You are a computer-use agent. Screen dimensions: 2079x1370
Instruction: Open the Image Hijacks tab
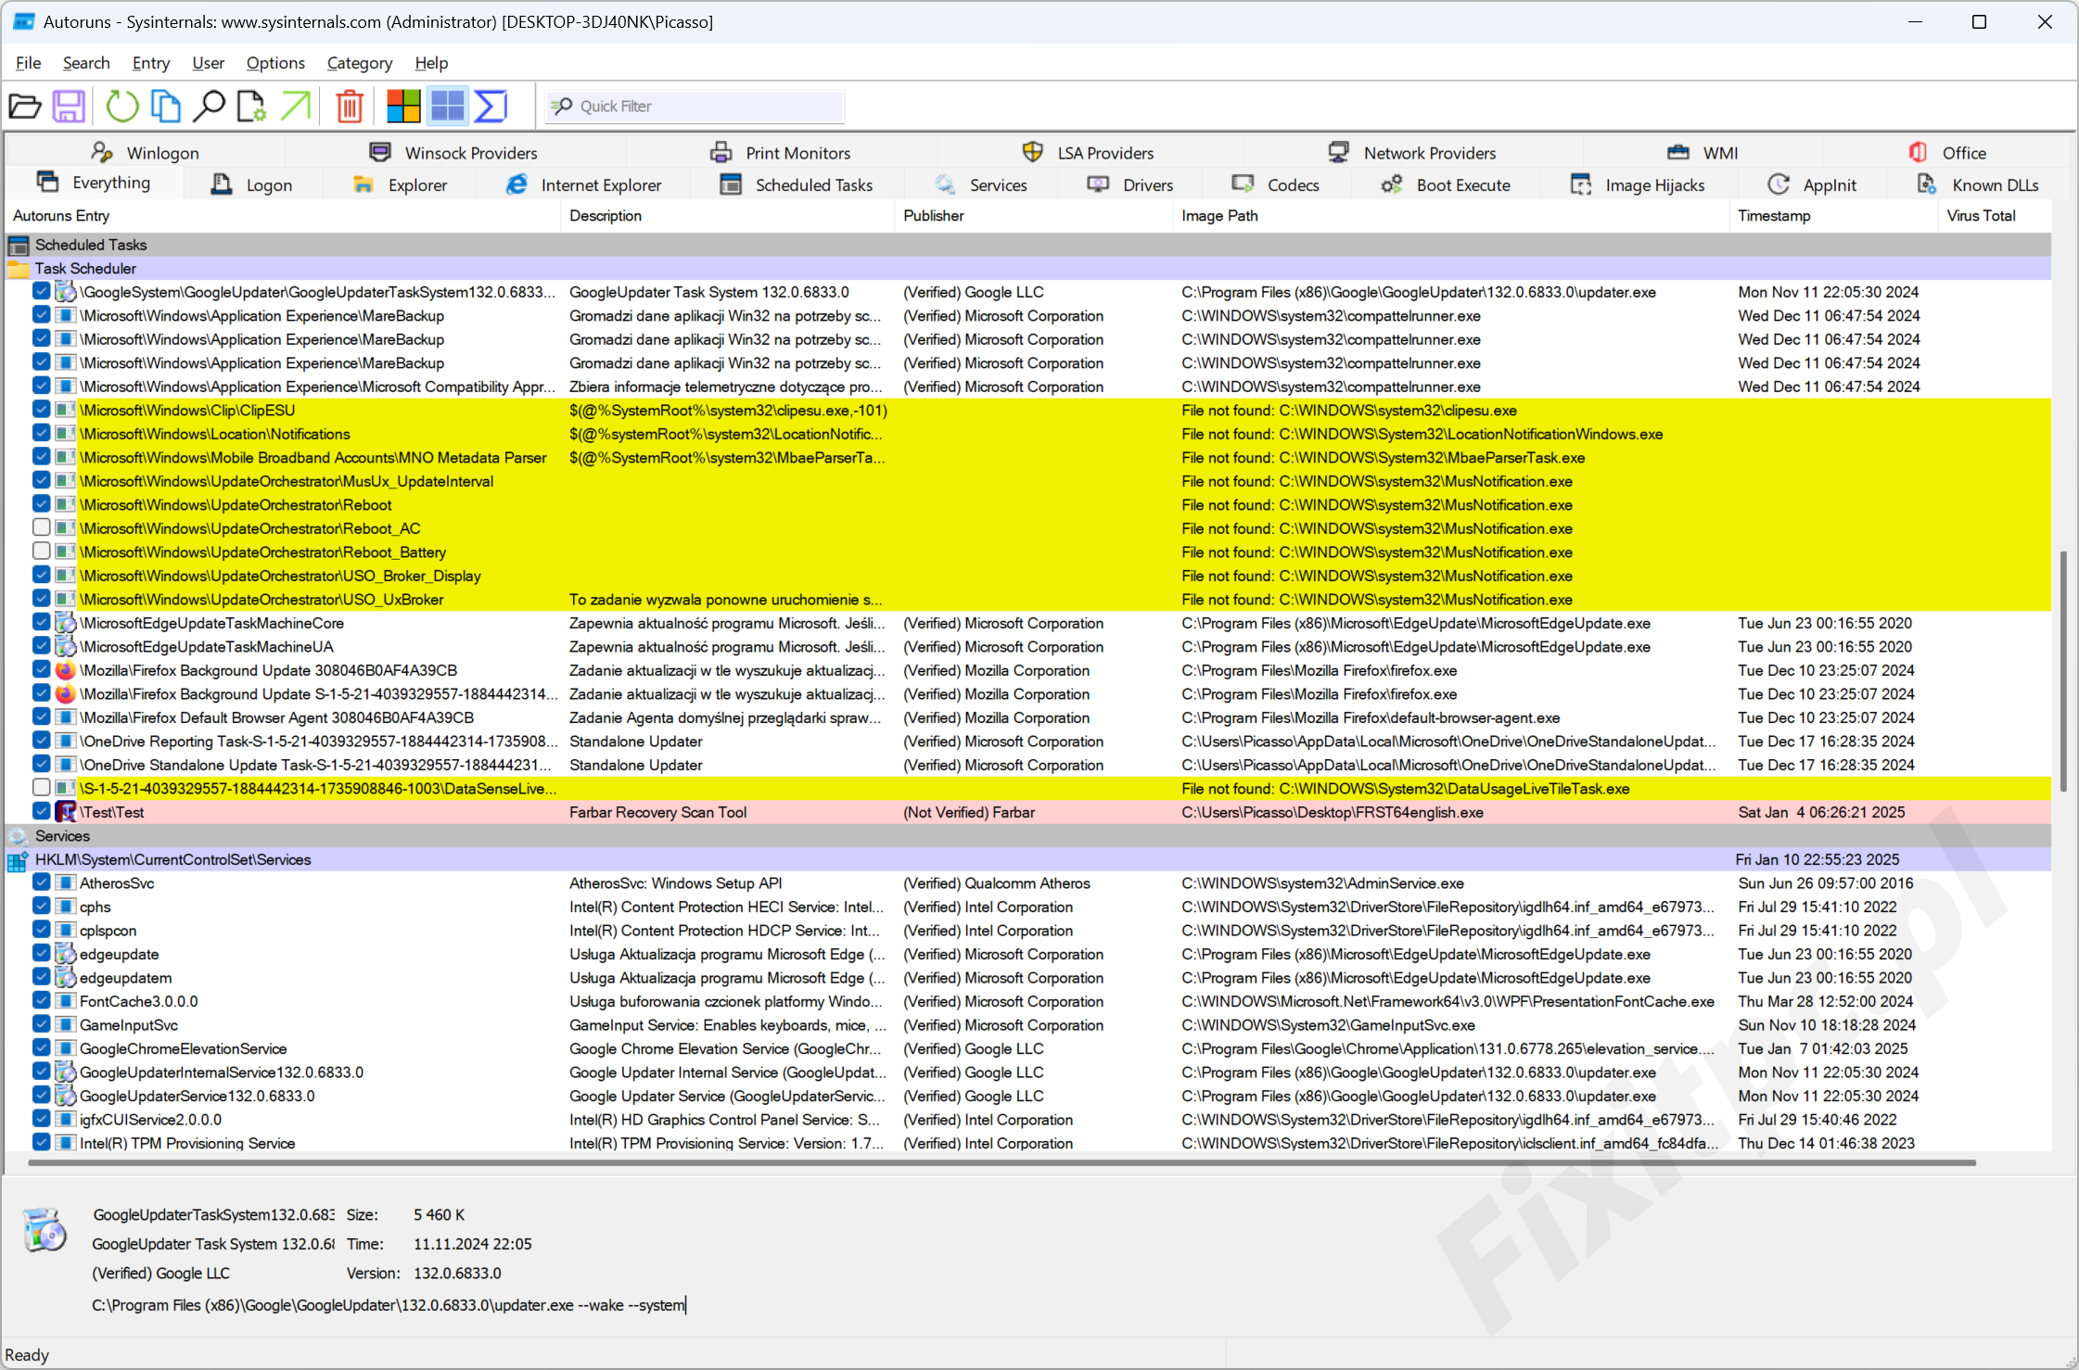(1638, 185)
